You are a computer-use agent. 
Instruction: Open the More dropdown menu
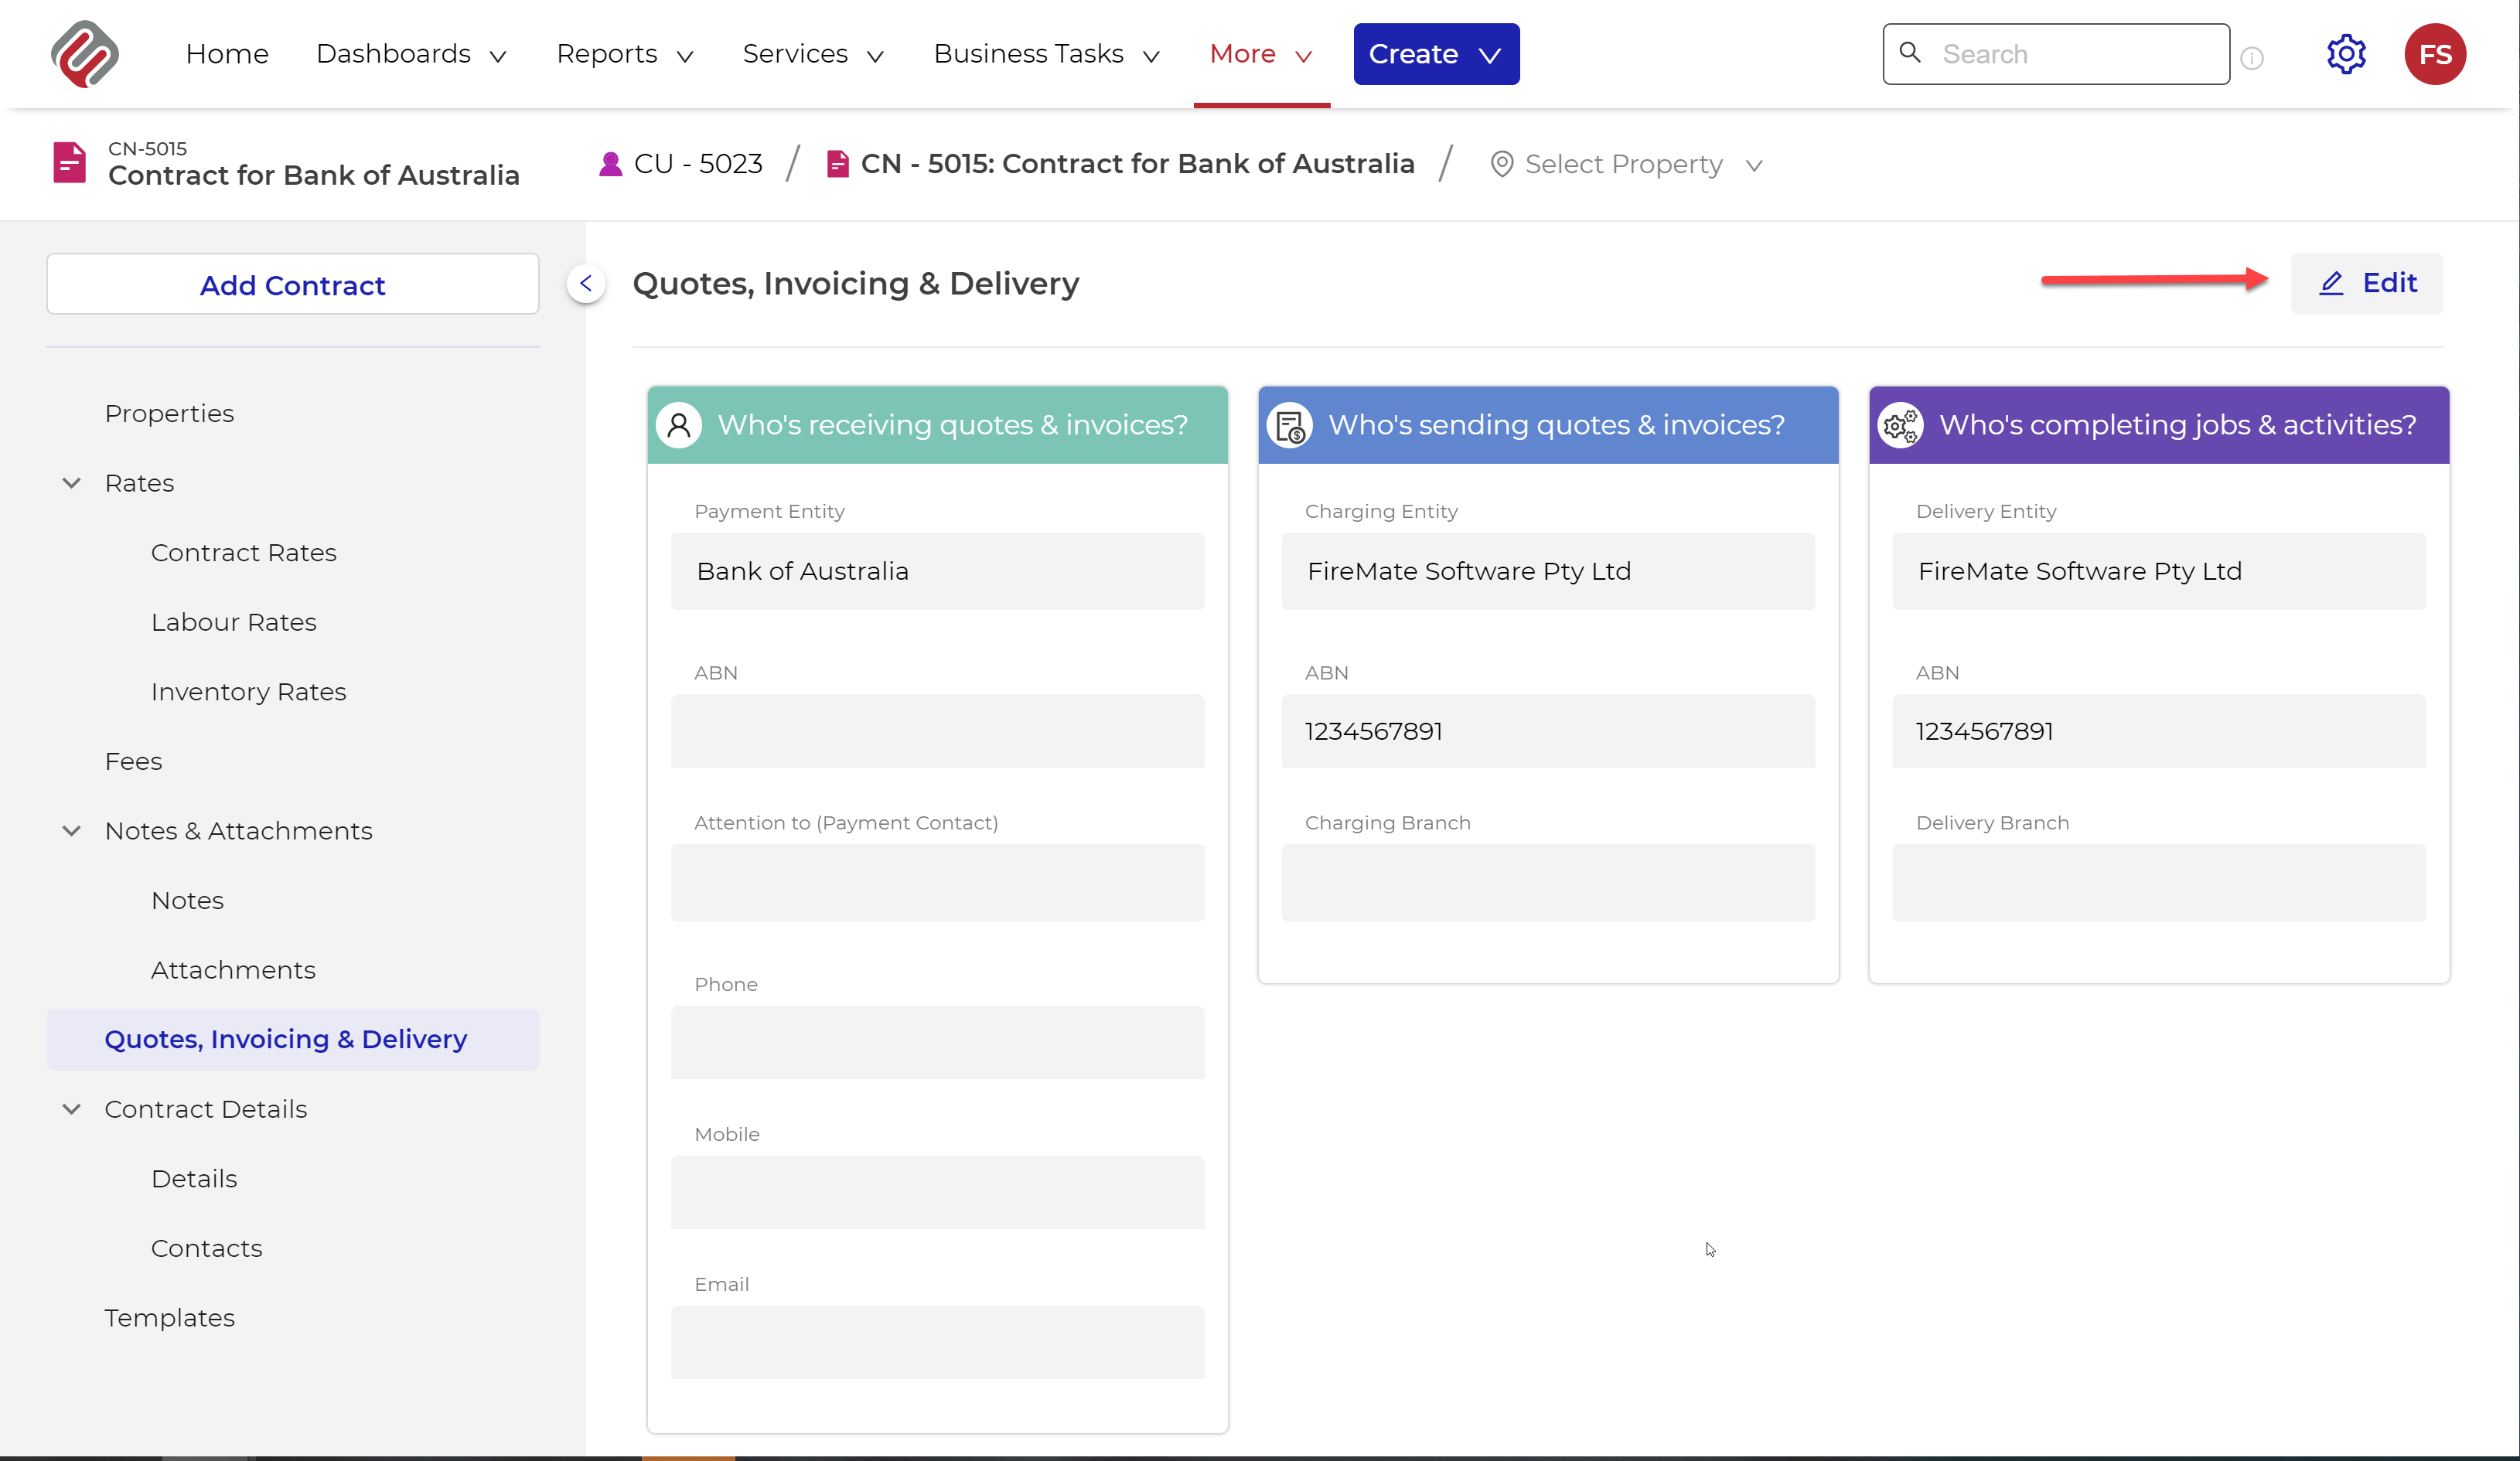click(1260, 54)
